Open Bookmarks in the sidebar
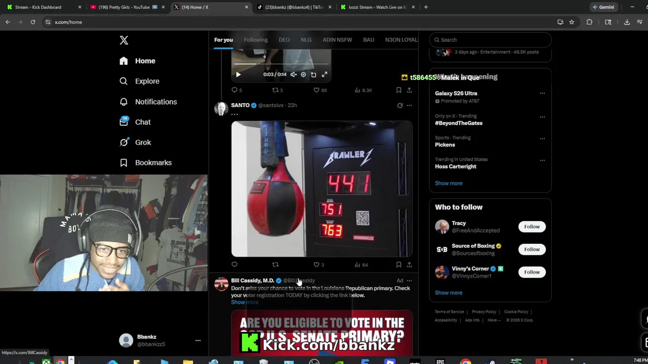The height and width of the screenshot is (364, 648). coord(146,162)
